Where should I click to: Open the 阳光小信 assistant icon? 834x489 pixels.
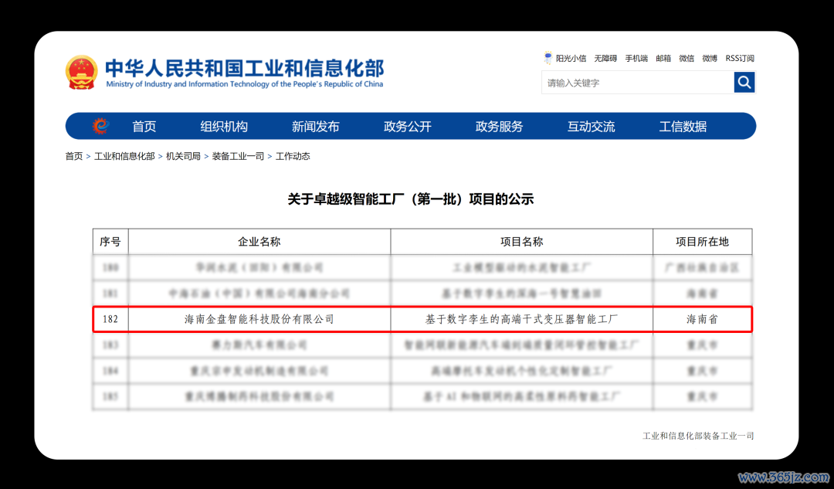click(548, 58)
